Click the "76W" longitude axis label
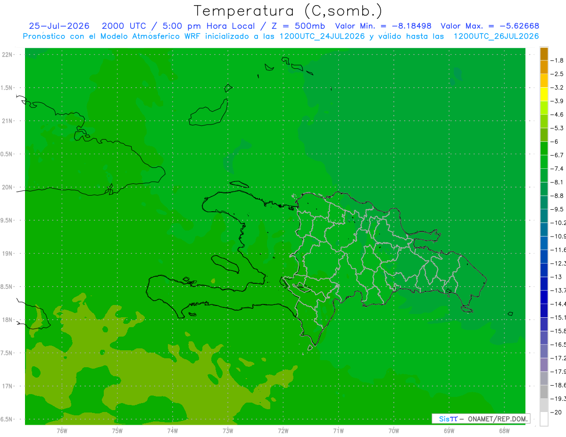This screenshot has height=437, width=566. click(62, 430)
